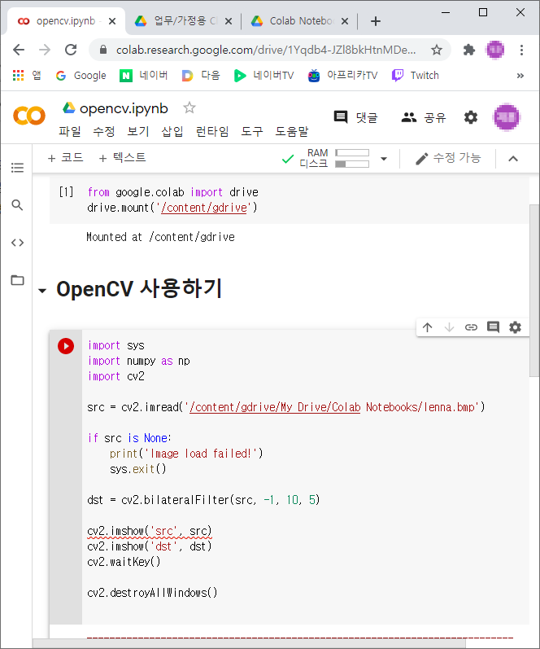The height and width of the screenshot is (649, 540).
Task: Open the code snippets sidebar icon
Action: point(17,243)
